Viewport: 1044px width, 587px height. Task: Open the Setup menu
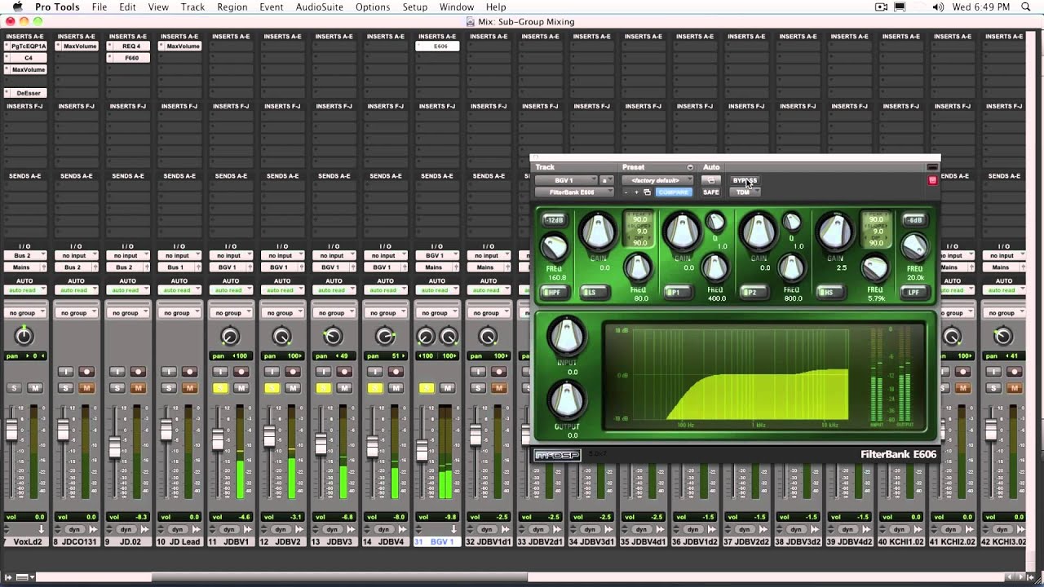pos(415,7)
